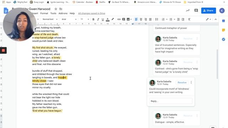Image resolution: width=228 pixels, height=128 pixels.
Task: Open Tasks in the side panel
Action: (223, 39)
